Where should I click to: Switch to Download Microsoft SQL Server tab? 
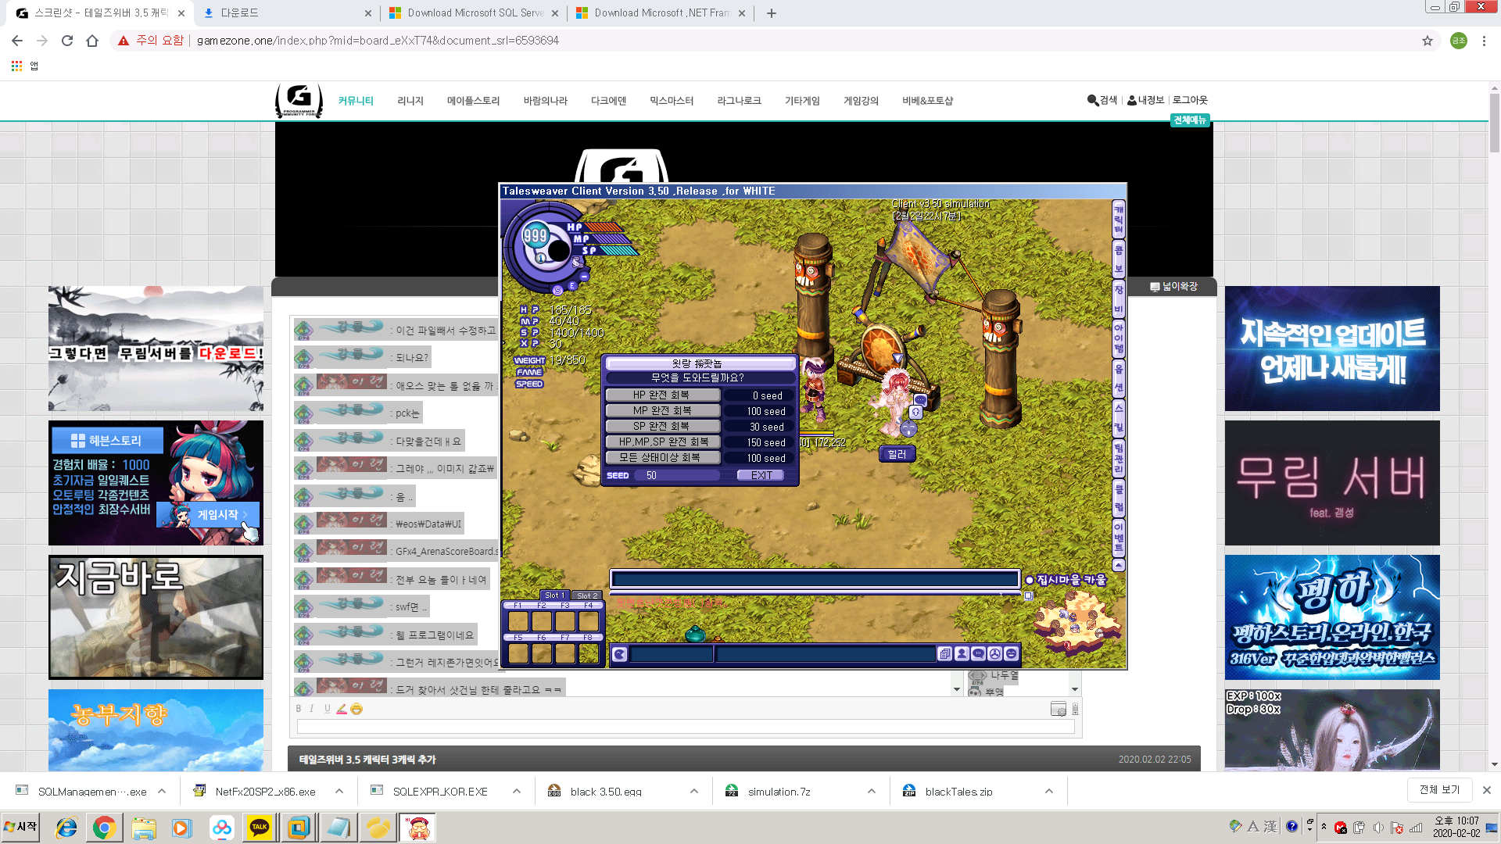coord(474,13)
